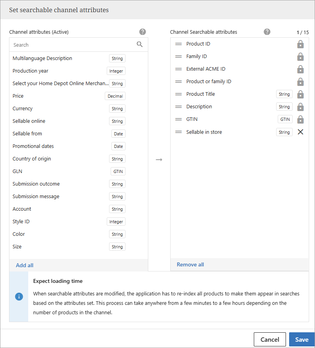Open help for Channel attributes (Active)
Screen dimensions: 315x348
(142, 32)
